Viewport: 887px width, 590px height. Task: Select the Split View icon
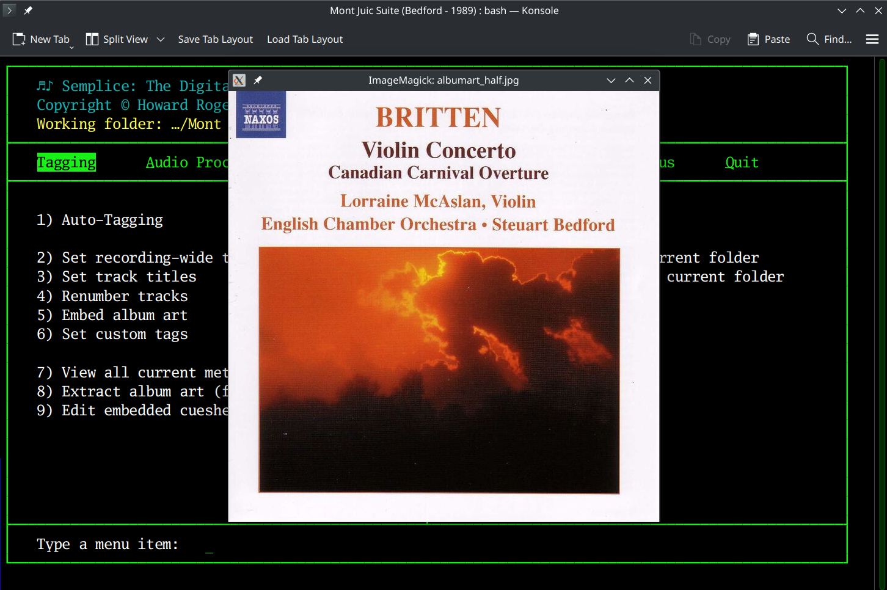(x=92, y=38)
